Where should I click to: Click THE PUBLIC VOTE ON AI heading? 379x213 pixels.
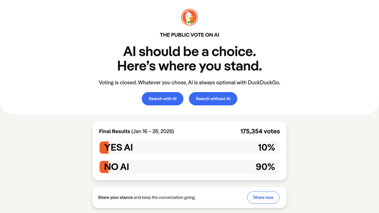[190, 35]
